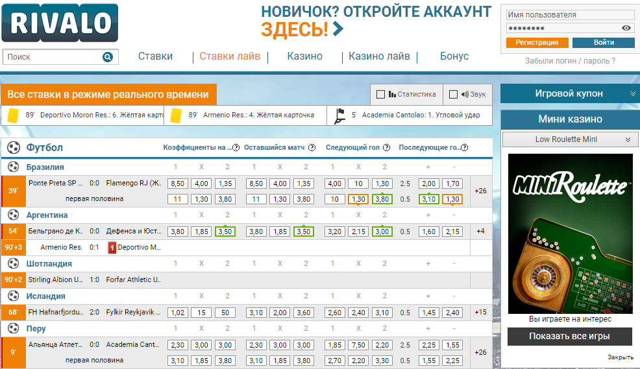Expand +26 more bets for Ponte Preta

click(480, 191)
